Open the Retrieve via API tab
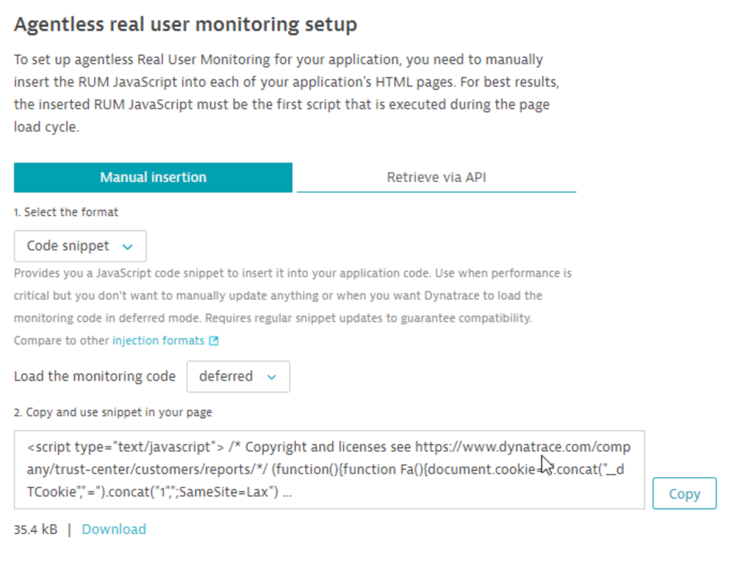Viewport: 734px width, 565px height. pyautogui.click(x=436, y=178)
